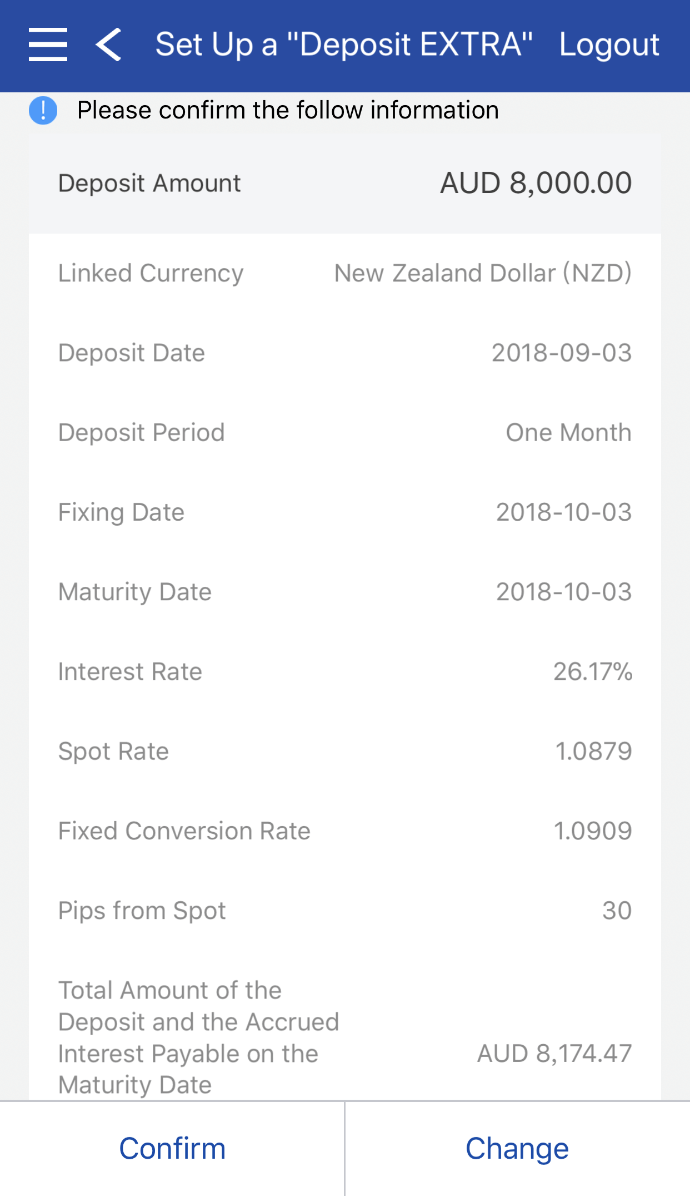Tap the Maturity Date value
The height and width of the screenshot is (1196, 690).
click(563, 592)
